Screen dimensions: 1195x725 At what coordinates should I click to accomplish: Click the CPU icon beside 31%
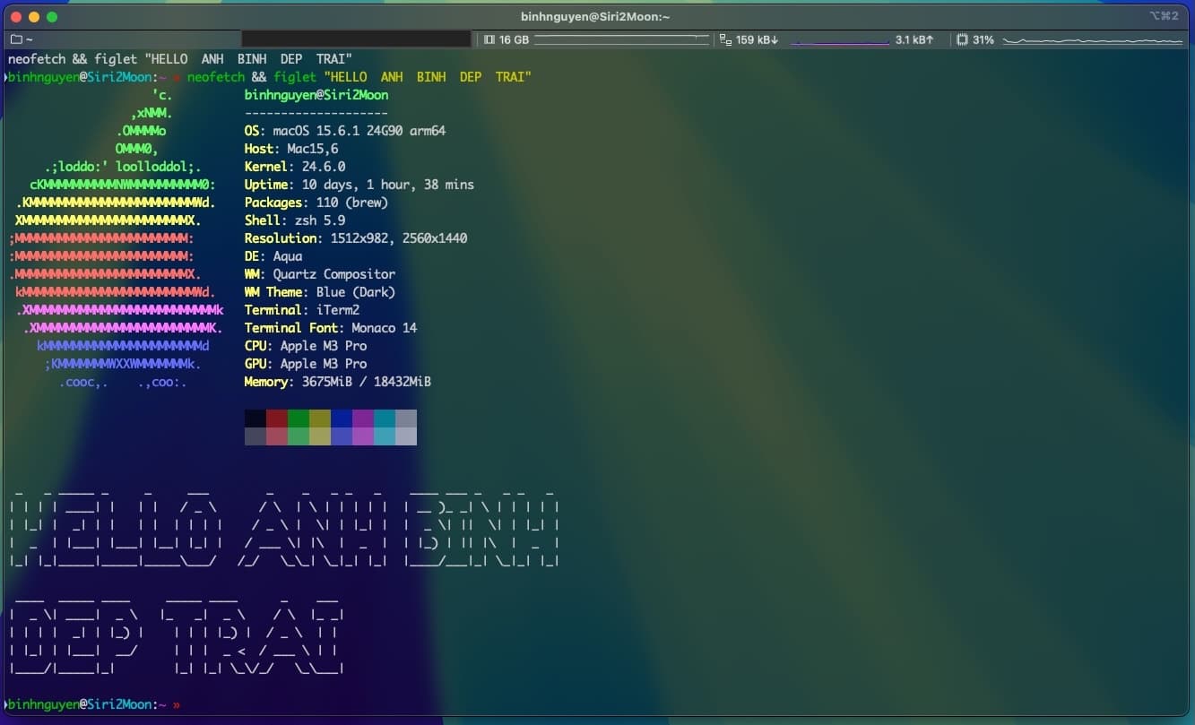pos(962,39)
